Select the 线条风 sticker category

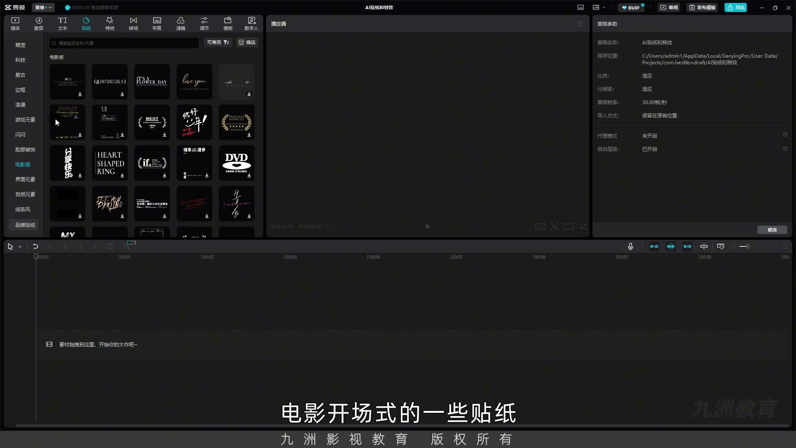[23, 209]
